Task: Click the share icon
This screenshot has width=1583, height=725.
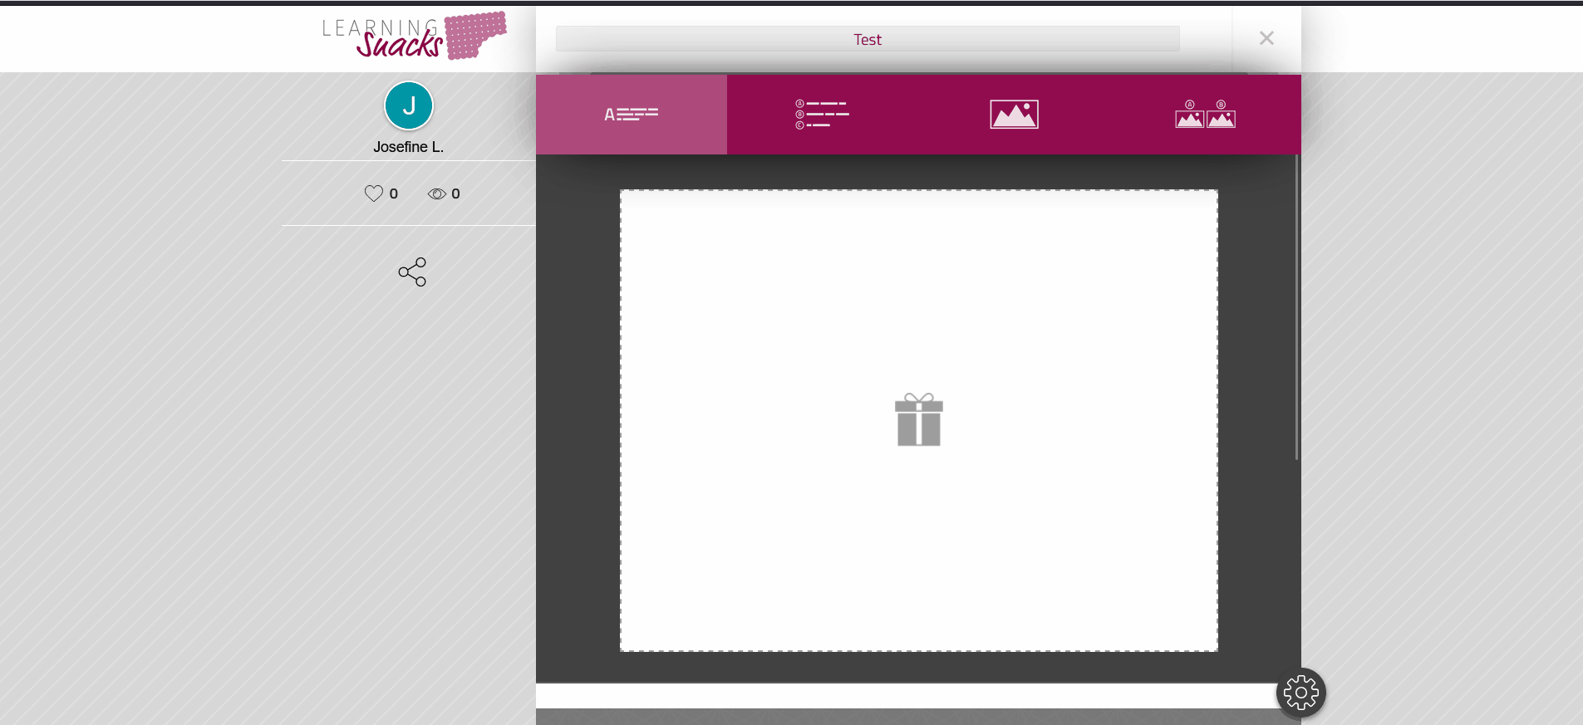Action: point(412,272)
